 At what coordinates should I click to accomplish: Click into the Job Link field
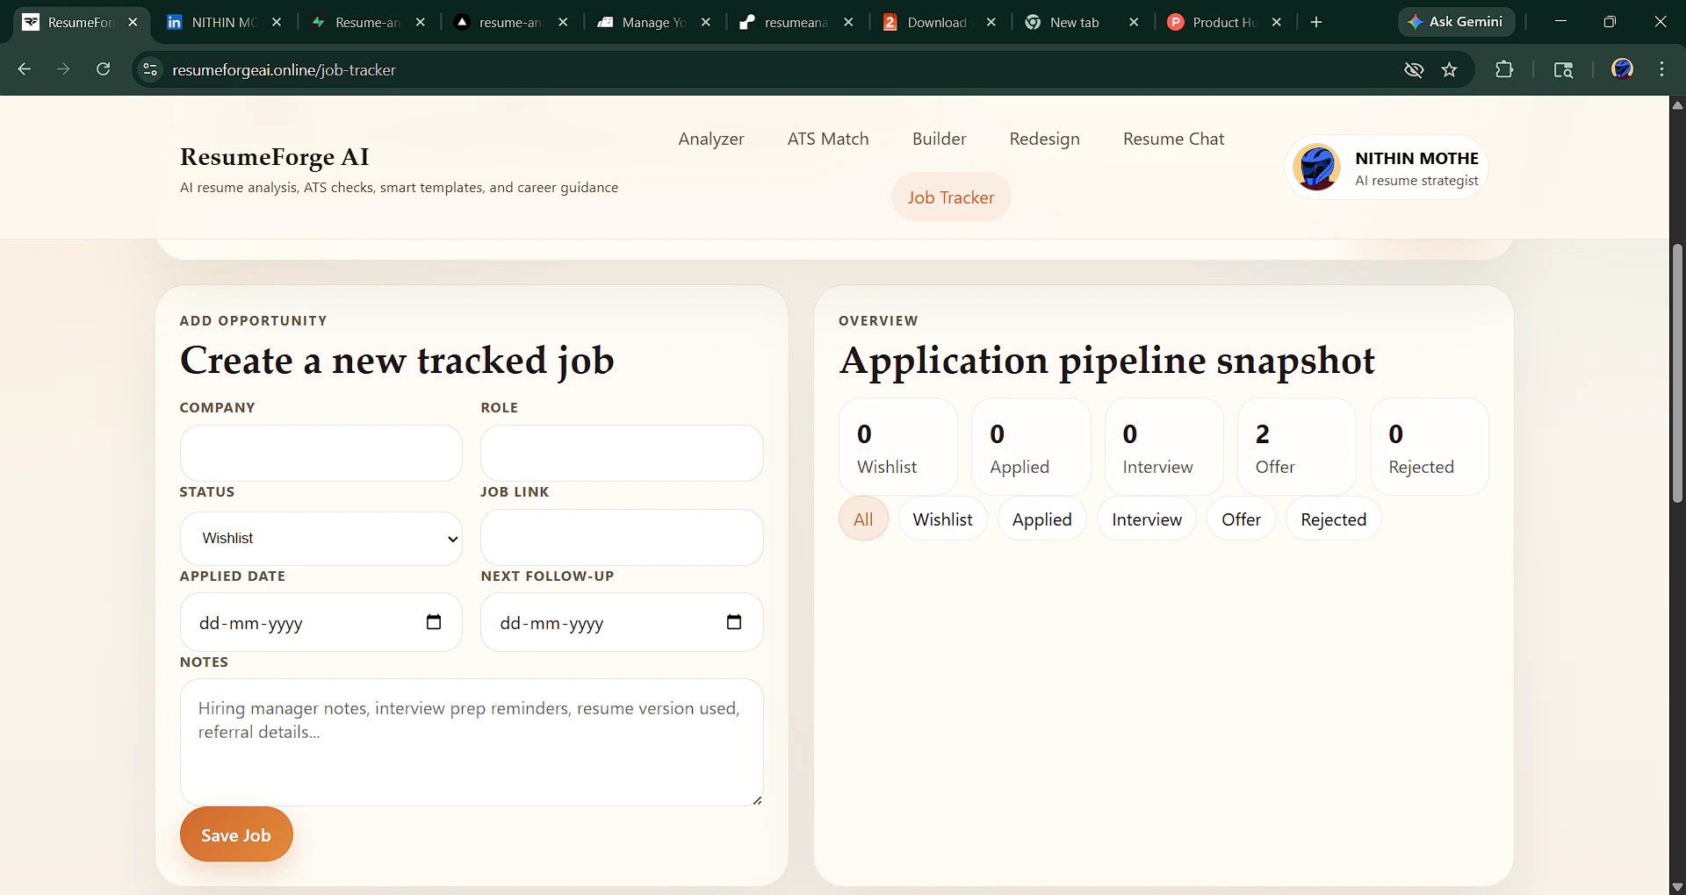coord(622,537)
